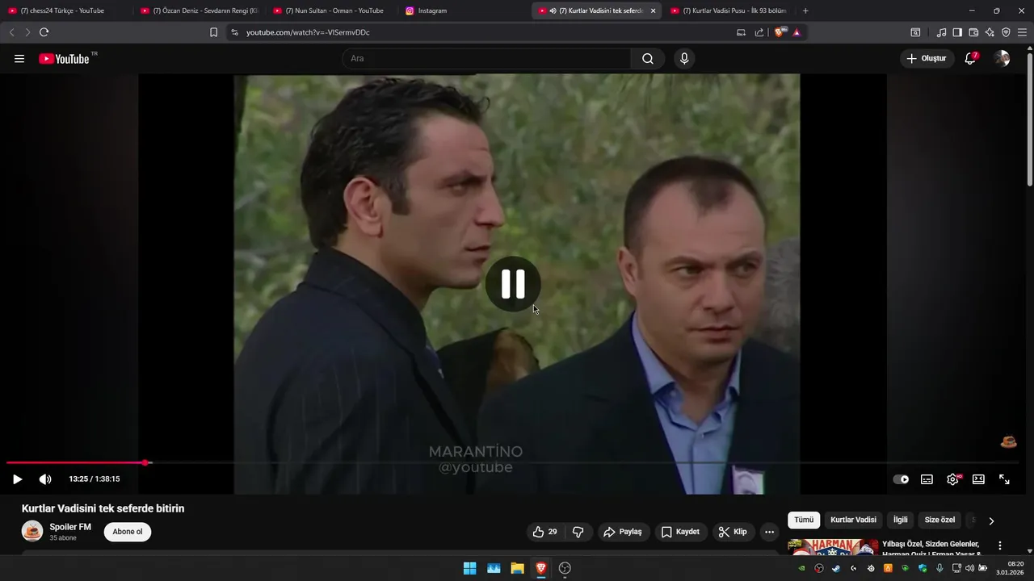Open Windows Start menu
Screen dimensions: 1034x581
click(469, 568)
